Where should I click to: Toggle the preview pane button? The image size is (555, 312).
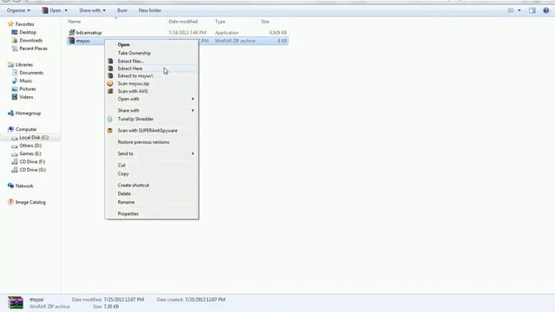532,10
